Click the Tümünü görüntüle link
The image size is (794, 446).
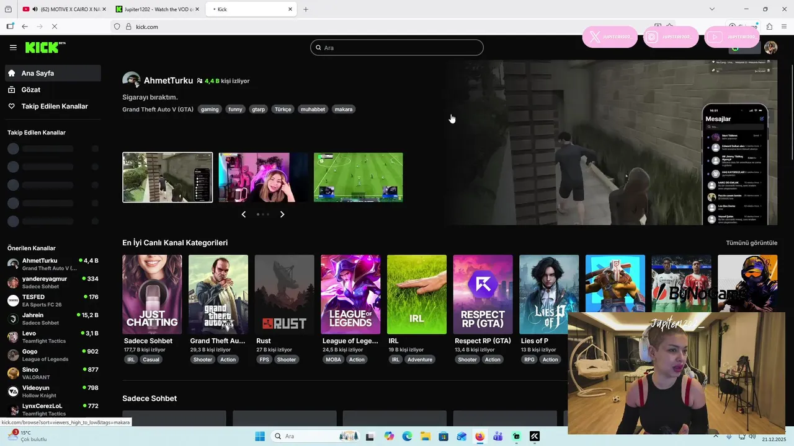(751, 243)
